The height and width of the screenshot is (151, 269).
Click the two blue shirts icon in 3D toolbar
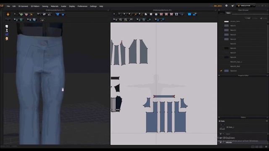pyautogui.click(x=58, y=14)
